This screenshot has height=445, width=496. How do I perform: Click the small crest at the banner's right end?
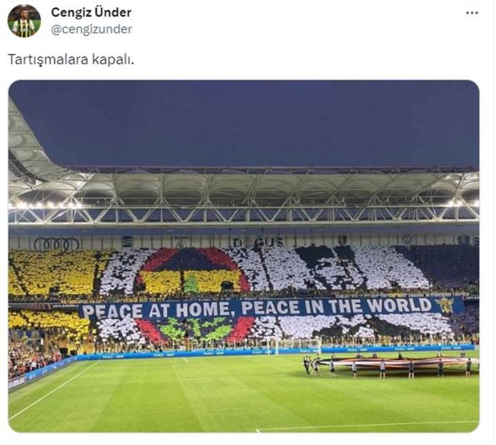(446, 305)
